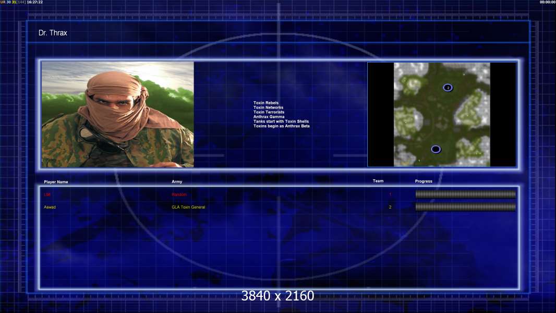This screenshot has width=556, height=313.
Task: Click the 16:27:22 clock readout
Action: [x=35, y=2]
